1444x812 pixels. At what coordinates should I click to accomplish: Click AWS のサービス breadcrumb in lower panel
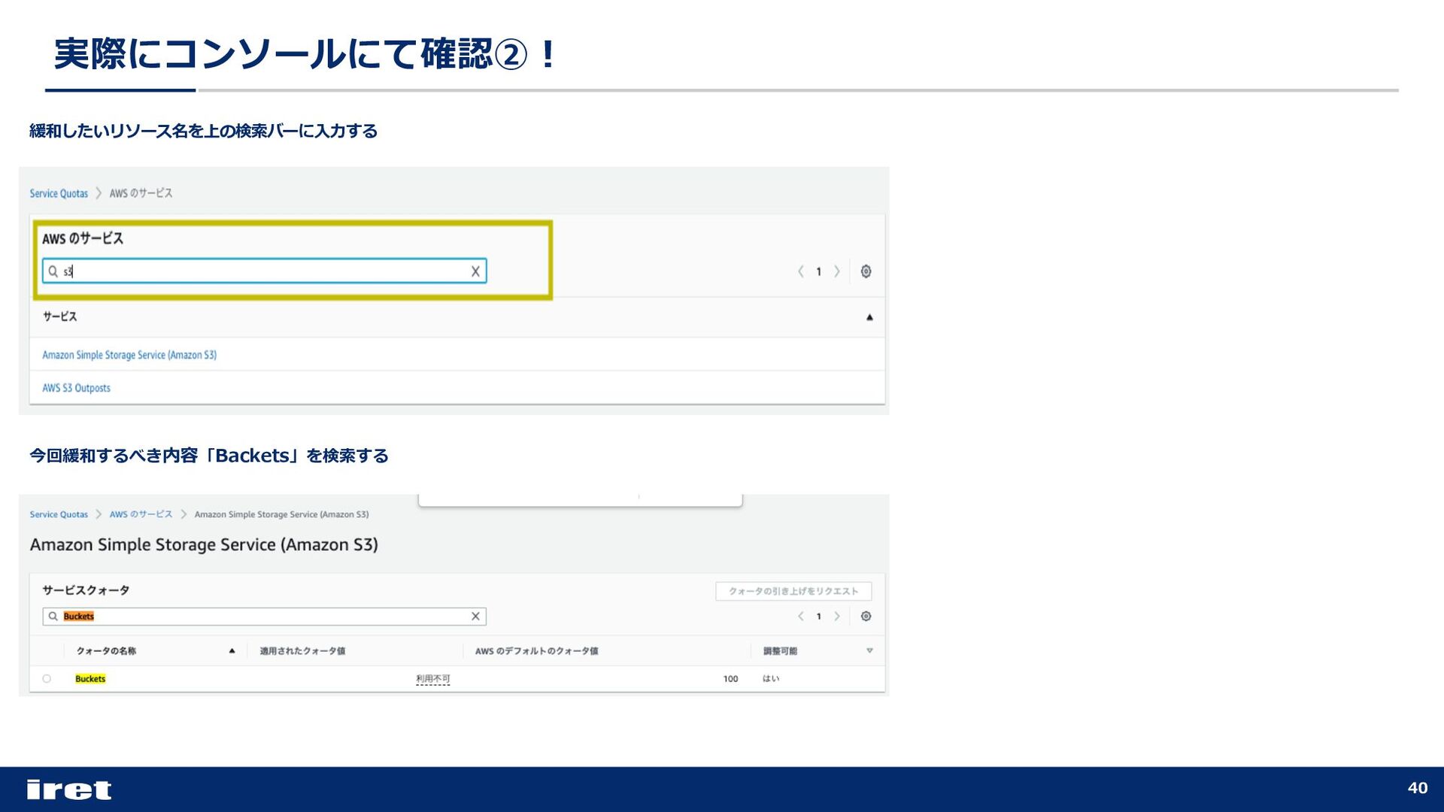141,514
